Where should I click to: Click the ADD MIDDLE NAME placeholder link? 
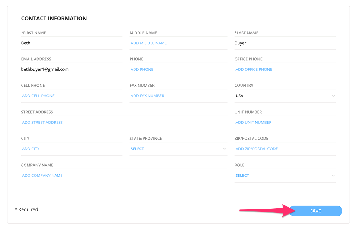148,43
